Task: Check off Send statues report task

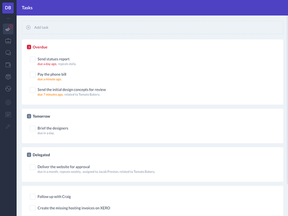Action: click(33, 59)
